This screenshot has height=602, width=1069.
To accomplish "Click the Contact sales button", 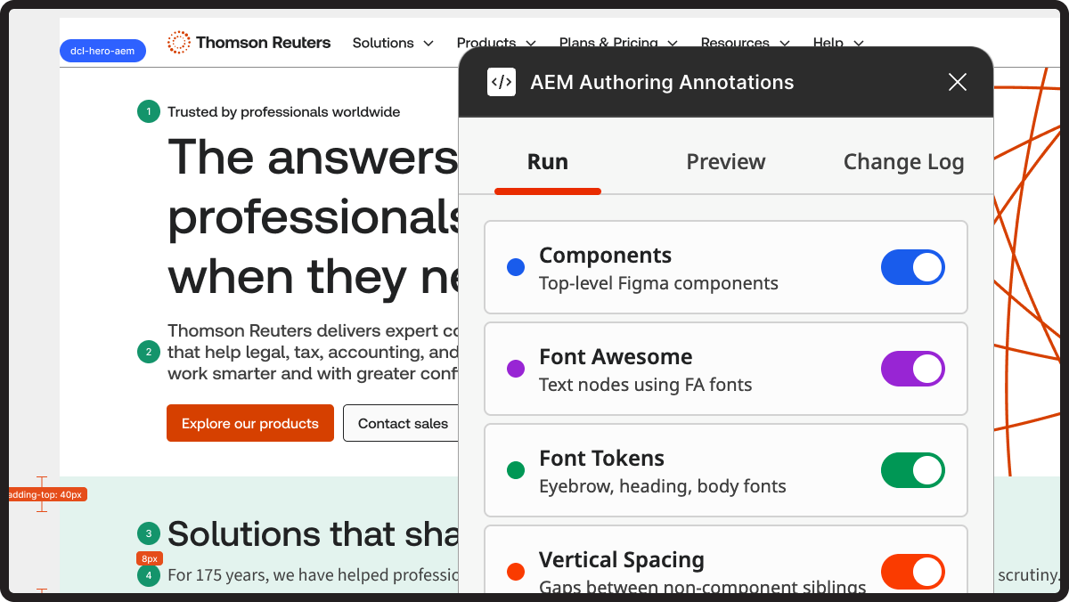I will click(403, 424).
